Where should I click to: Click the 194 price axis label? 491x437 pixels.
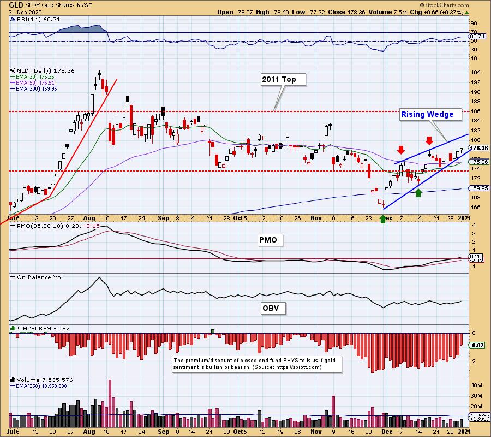click(x=475, y=73)
